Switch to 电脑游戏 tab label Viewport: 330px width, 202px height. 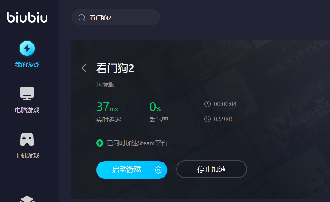(27, 110)
